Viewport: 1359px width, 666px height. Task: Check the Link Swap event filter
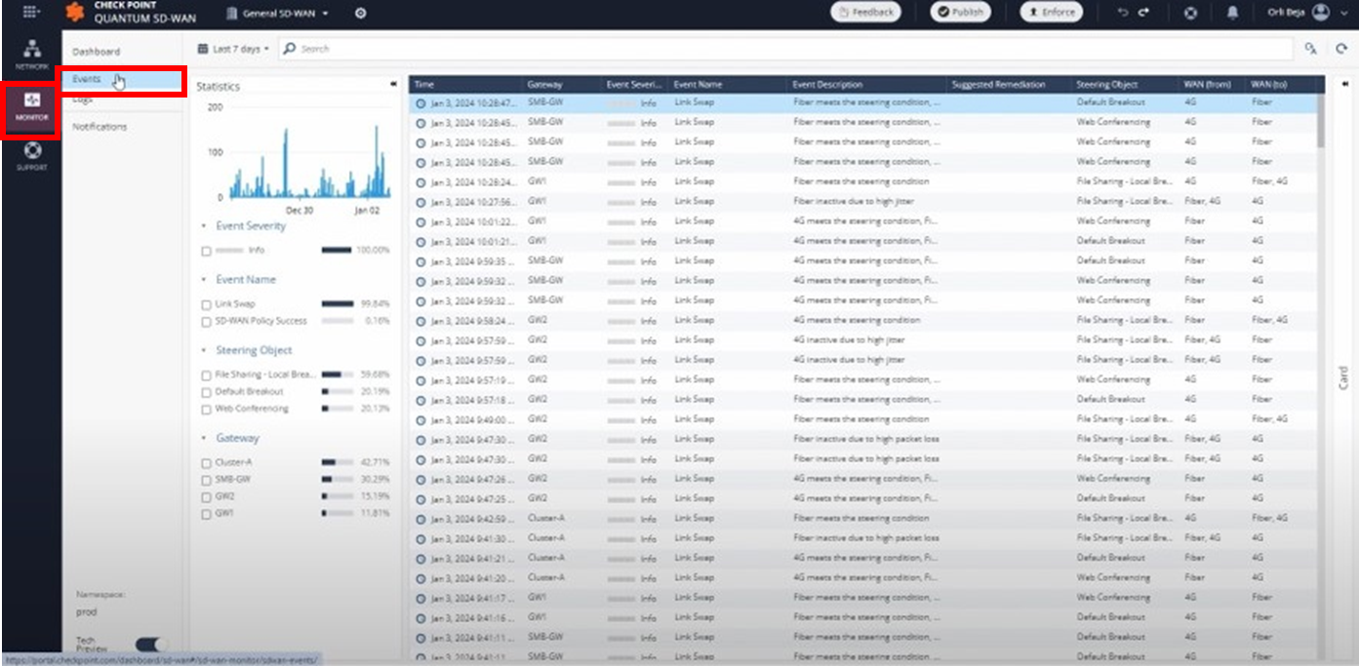click(206, 304)
